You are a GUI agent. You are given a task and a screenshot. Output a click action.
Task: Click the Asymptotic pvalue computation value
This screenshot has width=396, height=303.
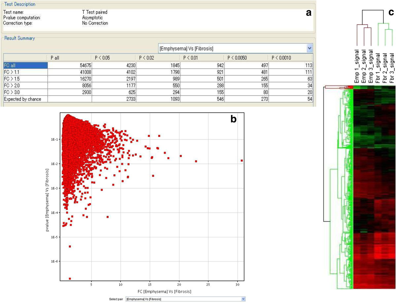[x=93, y=18]
